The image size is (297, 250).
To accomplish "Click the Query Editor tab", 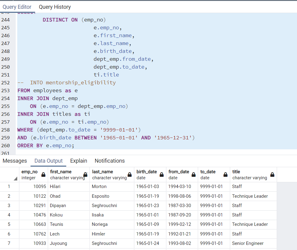I will coord(17,7).
